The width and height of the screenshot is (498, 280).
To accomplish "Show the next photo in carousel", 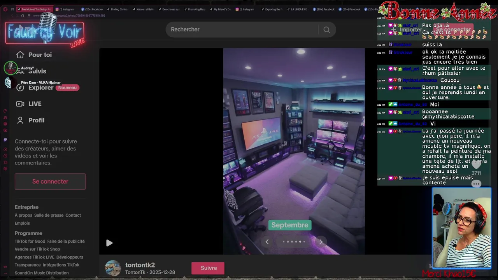I will click(321, 242).
